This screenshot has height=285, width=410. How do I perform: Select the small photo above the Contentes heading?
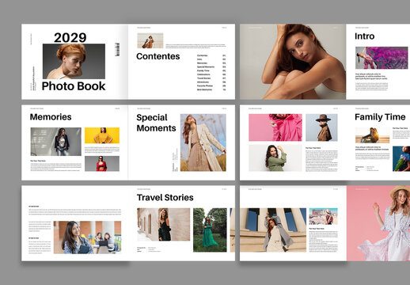150,40
